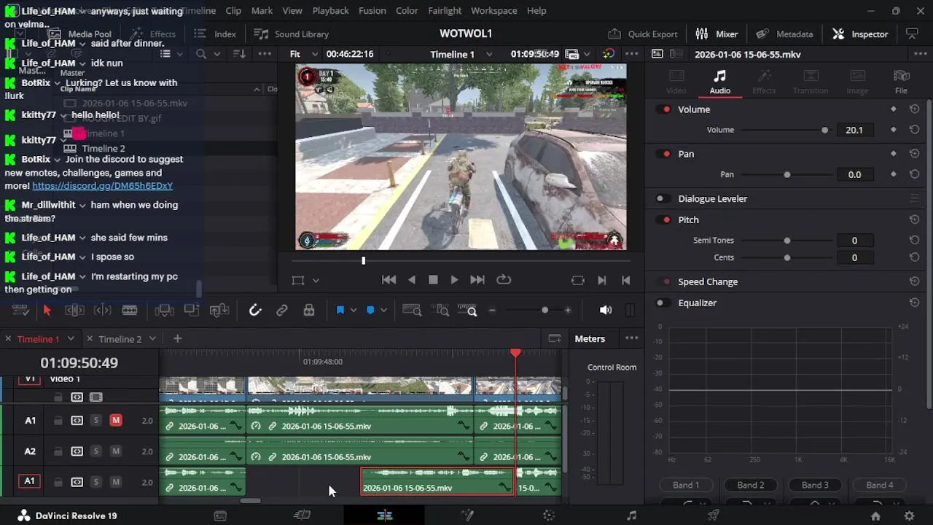
Task: Go to the Deliver page rocket icon
Action: (x=714, y=516)
